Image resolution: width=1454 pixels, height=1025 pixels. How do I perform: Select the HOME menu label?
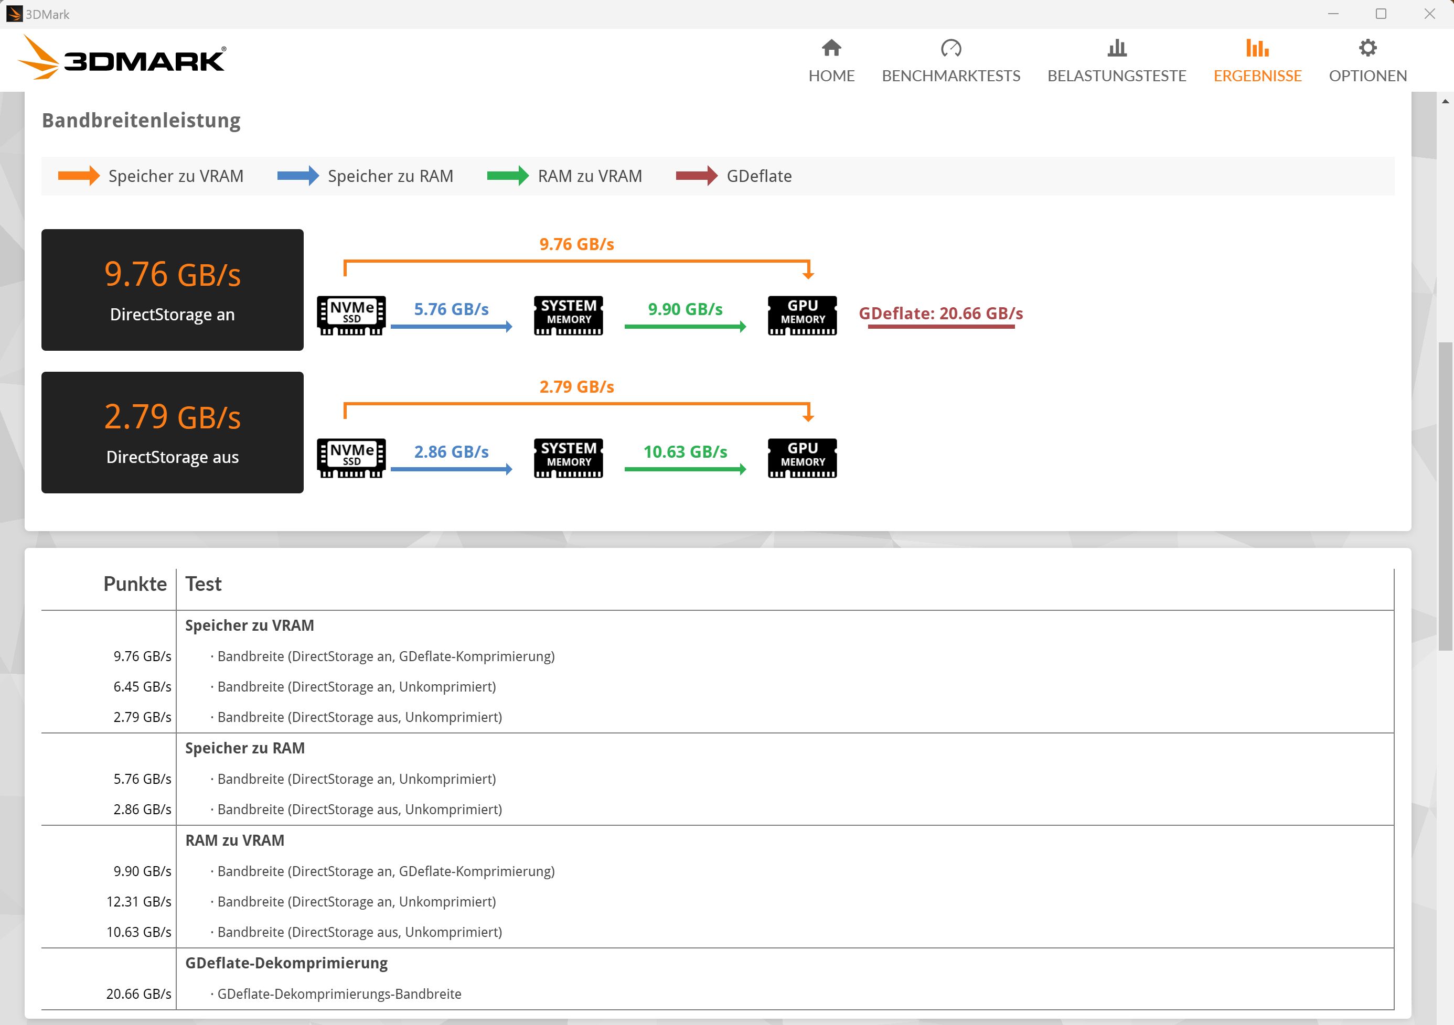pos(831,76)
